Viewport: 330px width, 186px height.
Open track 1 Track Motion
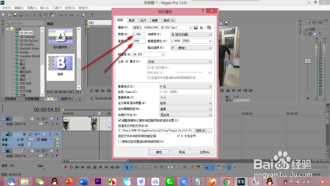point(32,119)
